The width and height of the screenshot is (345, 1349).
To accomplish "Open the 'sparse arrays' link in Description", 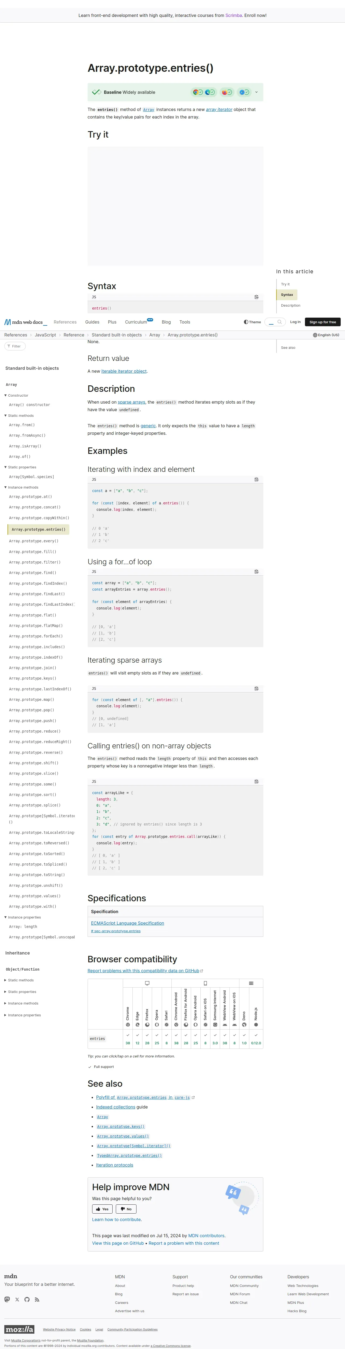I will (x=131, y=402).
